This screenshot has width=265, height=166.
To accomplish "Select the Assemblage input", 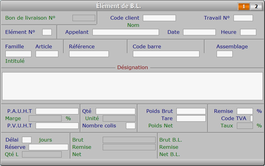I will click(225, 54).
